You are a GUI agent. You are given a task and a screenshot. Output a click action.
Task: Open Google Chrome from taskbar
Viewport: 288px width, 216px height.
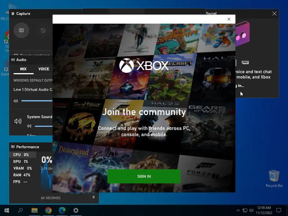[48, 210]
